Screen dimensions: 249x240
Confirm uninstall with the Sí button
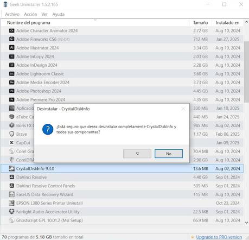coord(137,154)
